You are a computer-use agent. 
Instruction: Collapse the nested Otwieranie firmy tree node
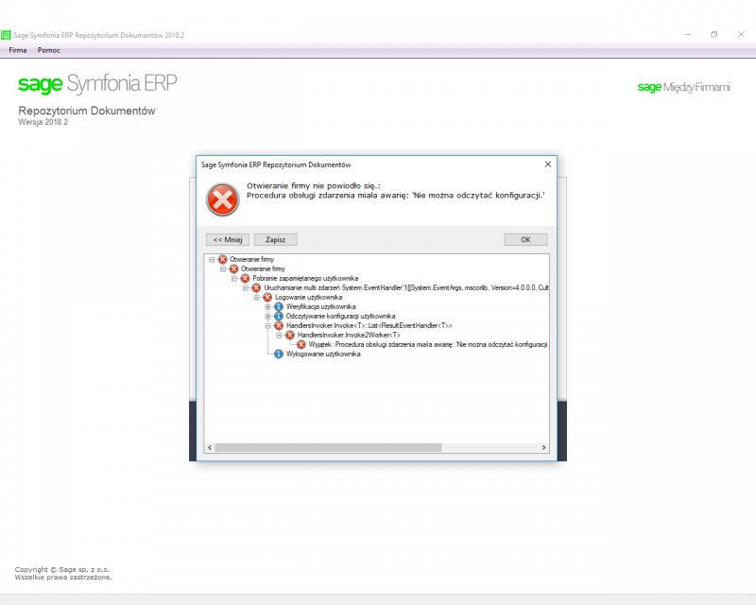pos(223,268)
